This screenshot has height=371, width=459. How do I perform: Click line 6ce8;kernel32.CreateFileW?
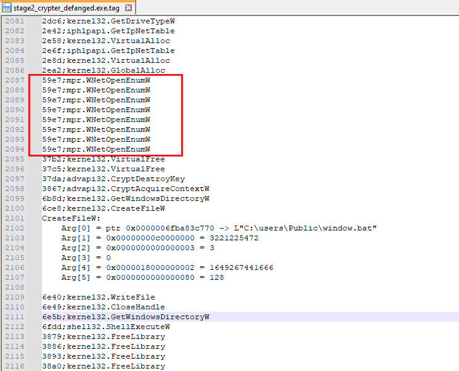pyautogui.click(x=104, y=208)
